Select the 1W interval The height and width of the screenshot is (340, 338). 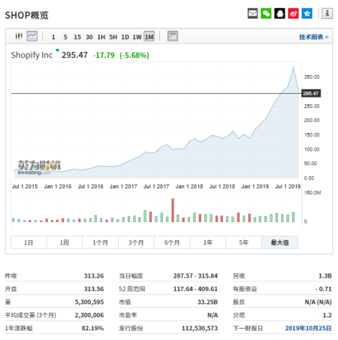pos(137,37)
